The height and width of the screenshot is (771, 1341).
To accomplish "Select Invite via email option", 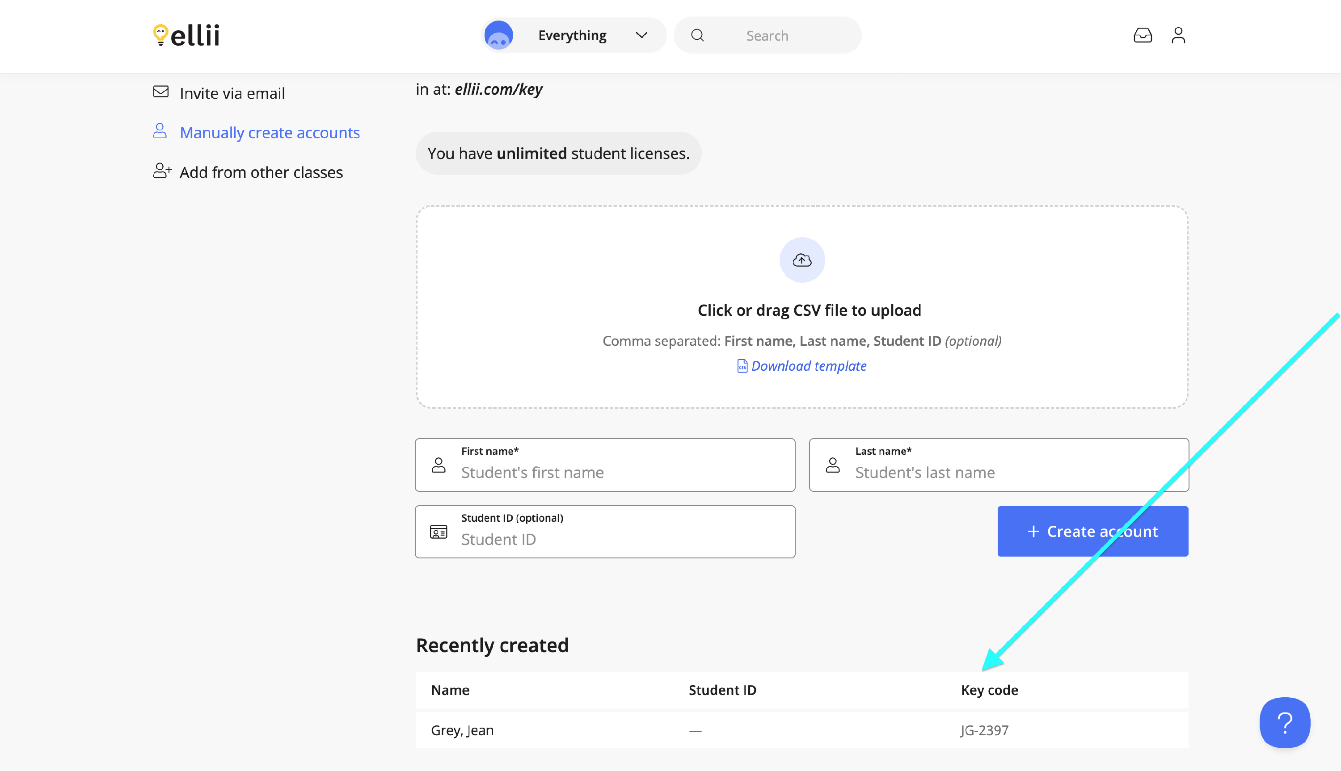I will pos(232,93).
